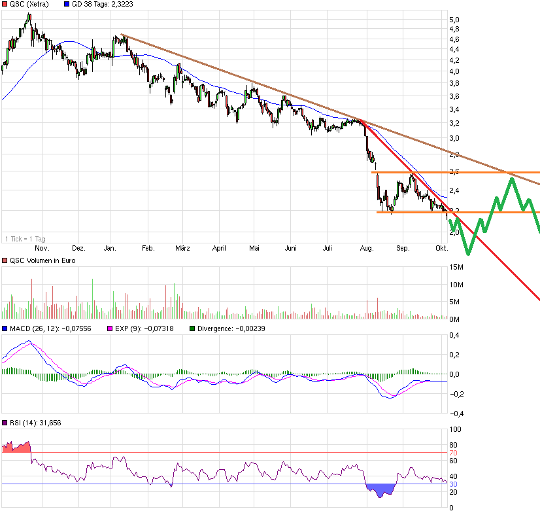Click the '1 Tick = 1 Tag' note
540x513 pixels.
click(x=25, y=239)
